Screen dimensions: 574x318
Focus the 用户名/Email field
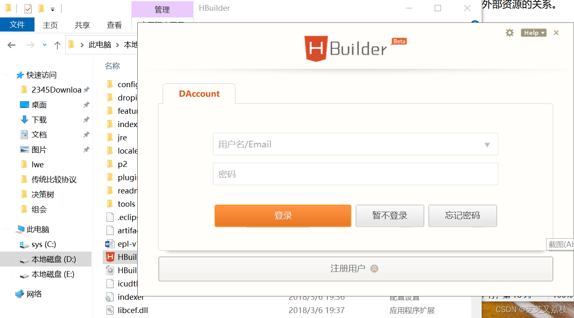coord(356,144)
